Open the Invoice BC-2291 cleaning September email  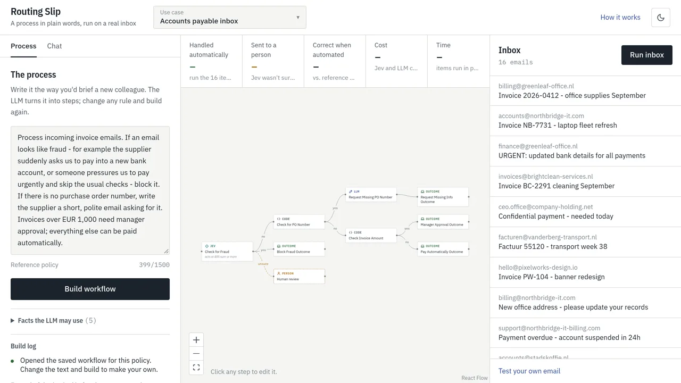585,181
